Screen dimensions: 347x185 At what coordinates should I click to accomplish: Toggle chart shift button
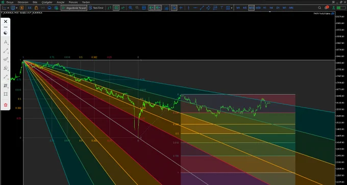158,8
